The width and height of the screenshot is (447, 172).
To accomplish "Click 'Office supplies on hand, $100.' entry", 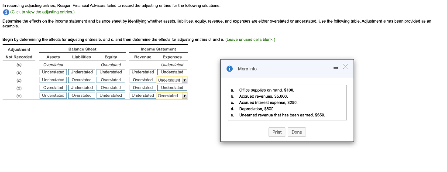I will coord(267,90).
